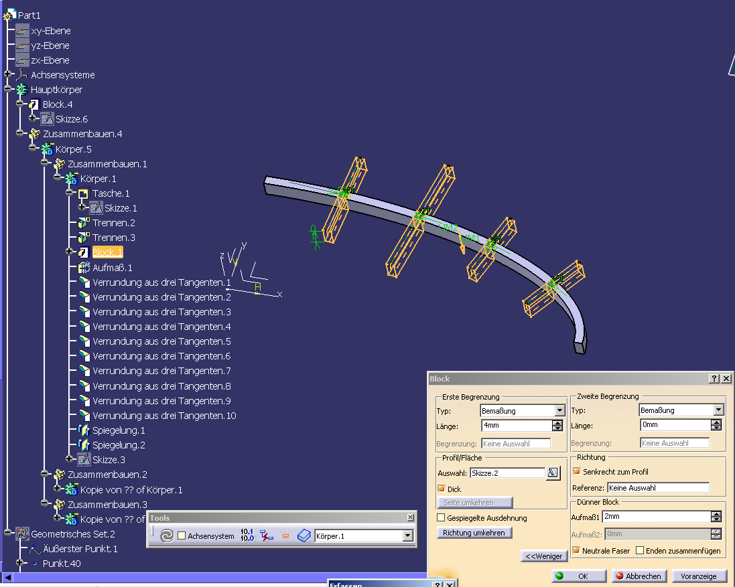Click the Tasche.1 pocket icon
This screenshot has height=587, width=735.
pyautogui.click(x=84, y=193)
